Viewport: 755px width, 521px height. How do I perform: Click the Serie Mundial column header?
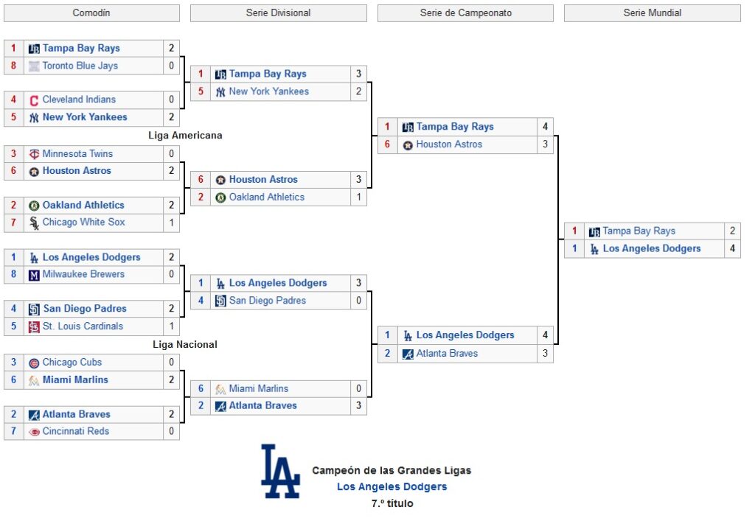[652, 13]
